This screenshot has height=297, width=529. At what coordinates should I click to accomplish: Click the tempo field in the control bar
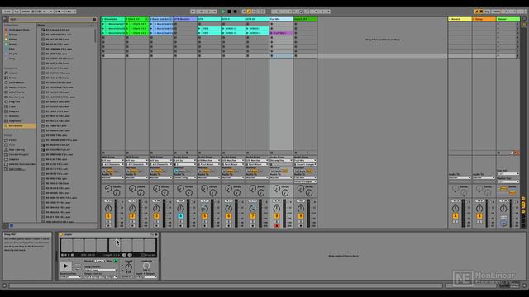point(26,12)
